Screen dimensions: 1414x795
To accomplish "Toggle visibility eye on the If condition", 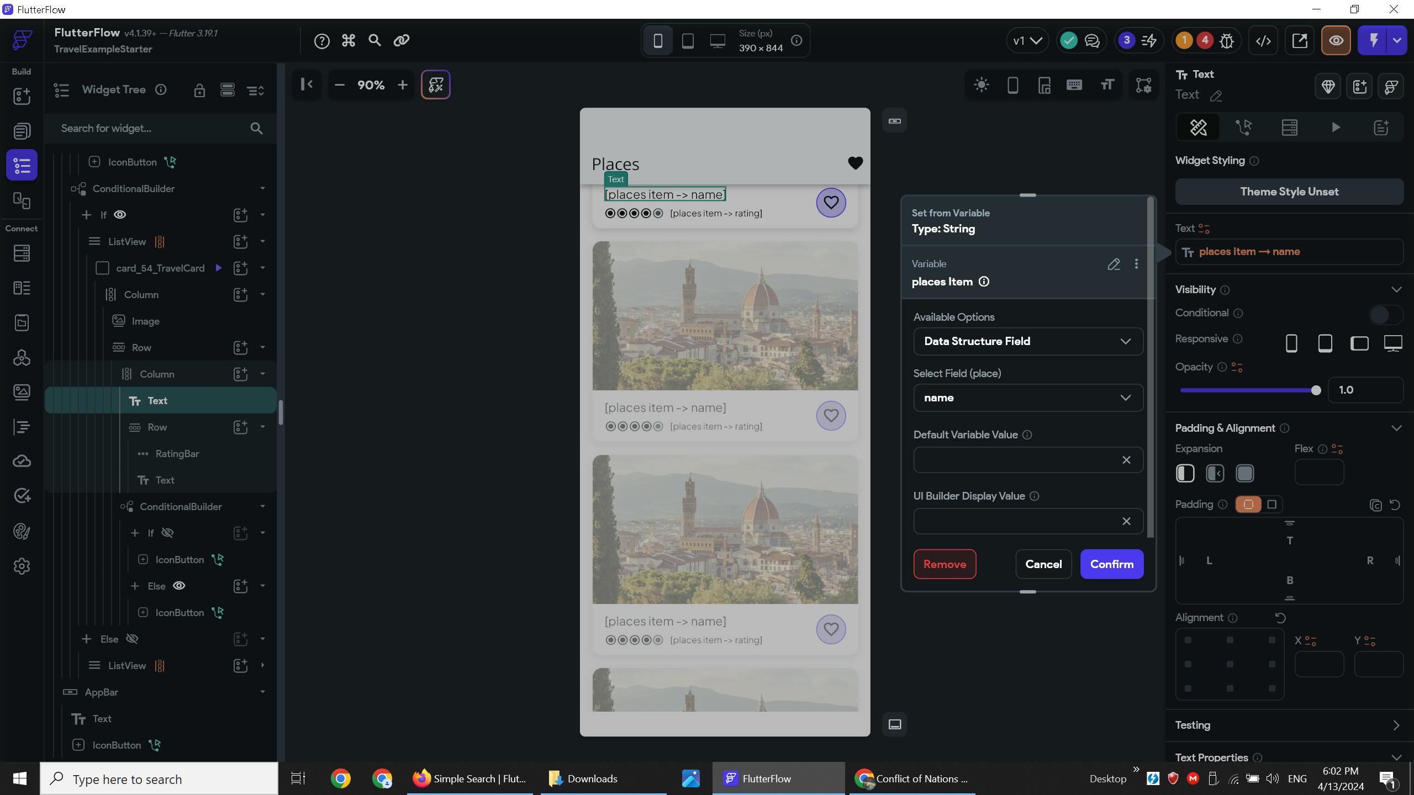I will pyautogui.click(x=120, y=215).
